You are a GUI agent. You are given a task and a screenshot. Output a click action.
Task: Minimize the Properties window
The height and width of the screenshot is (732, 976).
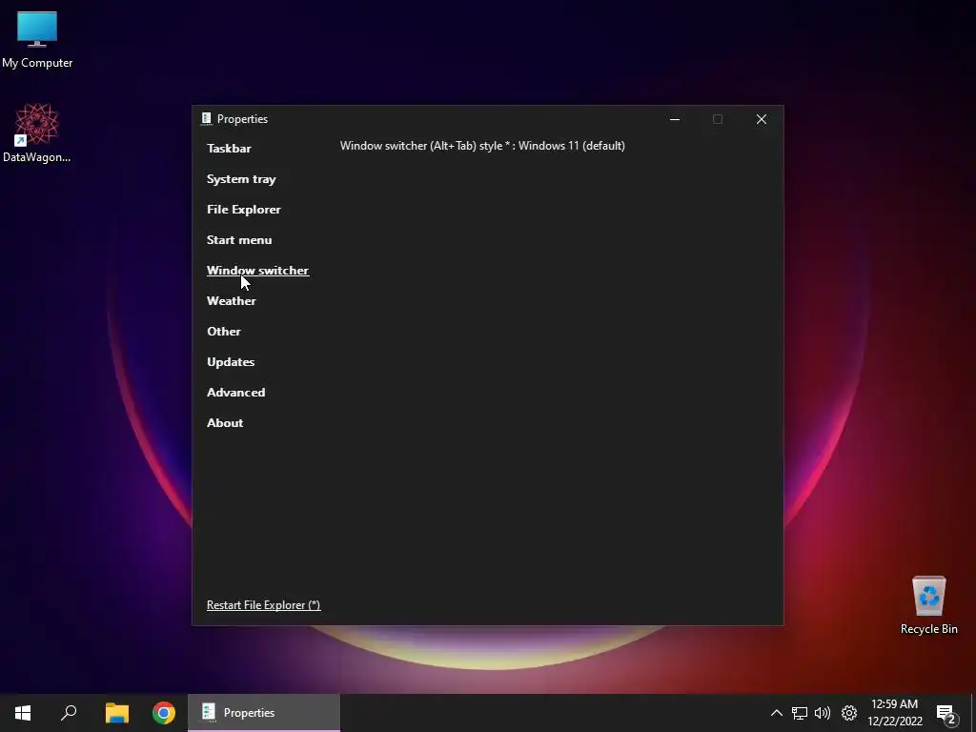[x=675, y=119]
